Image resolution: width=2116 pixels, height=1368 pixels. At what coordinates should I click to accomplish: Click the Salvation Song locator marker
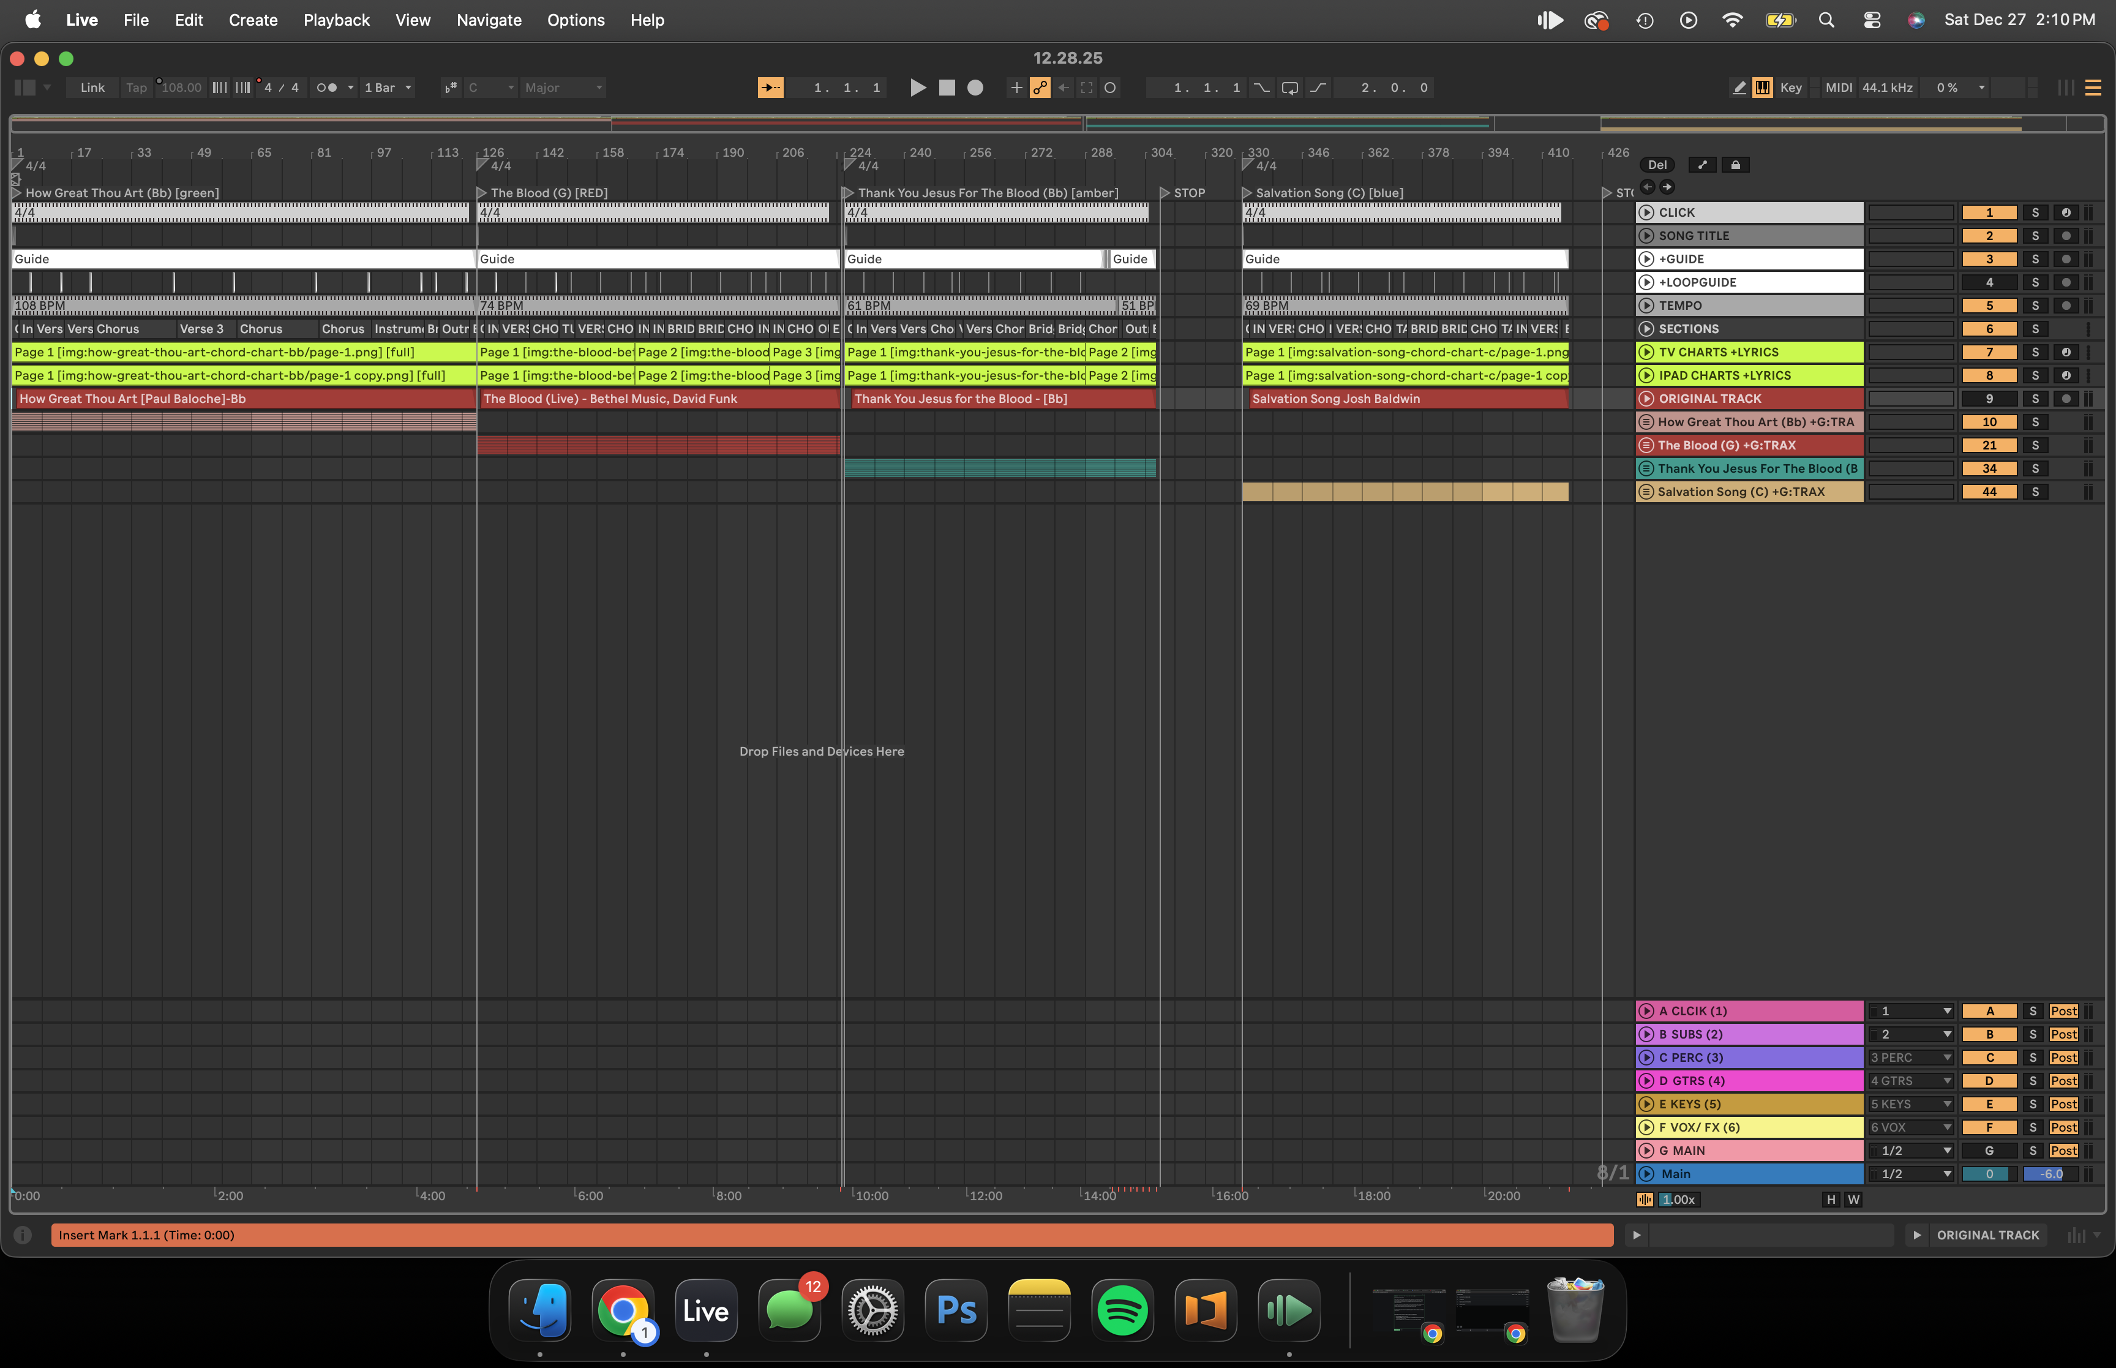click(x=1247, y=193)
